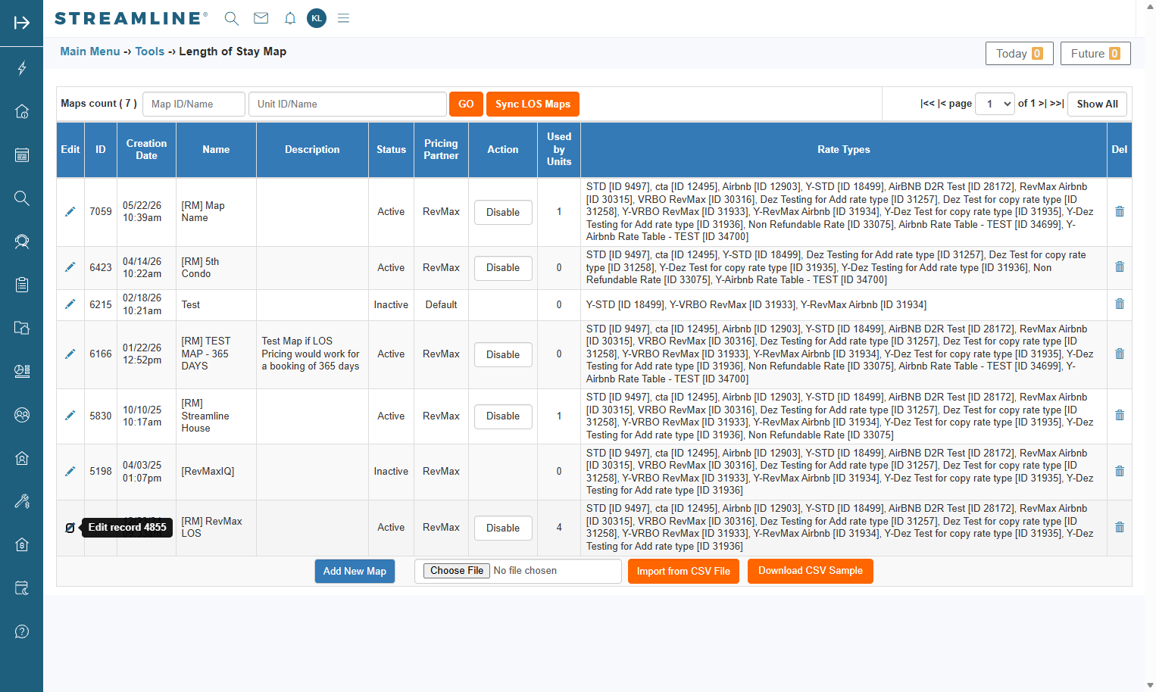Open the calendar with moon sidebar icon

22,588
